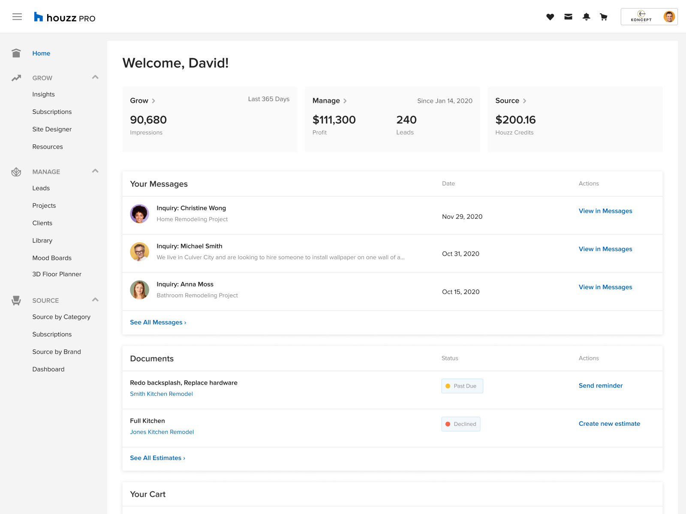Viewport: 686px width, 514px height.
Task: Click Create new estimate link
Action: coord(609,424)
